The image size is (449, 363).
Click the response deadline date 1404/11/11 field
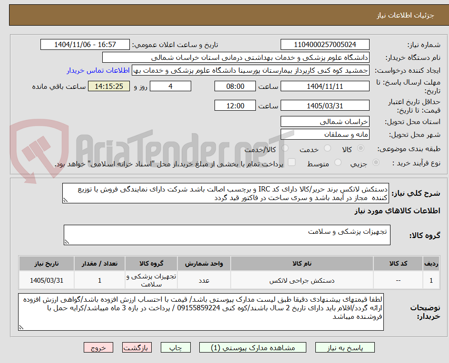(325, 86)
